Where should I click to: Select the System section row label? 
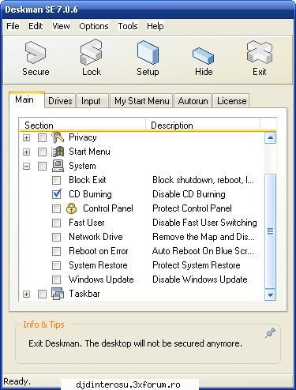coord(82,166)
